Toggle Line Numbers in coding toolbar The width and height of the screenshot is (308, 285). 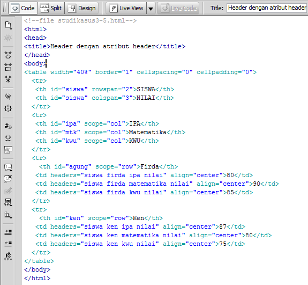point(8,126)
